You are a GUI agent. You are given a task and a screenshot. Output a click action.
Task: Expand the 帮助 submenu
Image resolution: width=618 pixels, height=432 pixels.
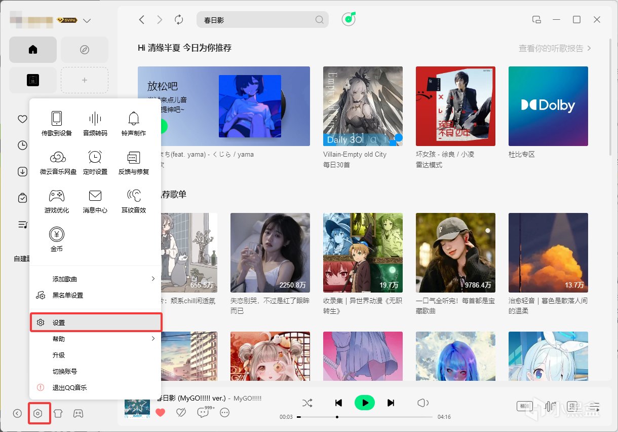(x=96, y=339)
